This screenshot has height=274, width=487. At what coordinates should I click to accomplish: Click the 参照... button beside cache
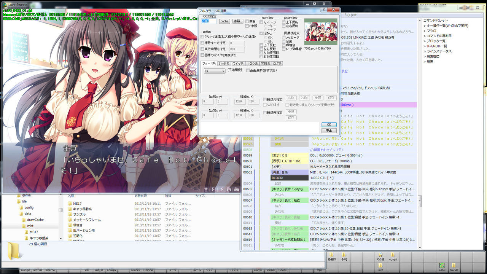[238, 21]
